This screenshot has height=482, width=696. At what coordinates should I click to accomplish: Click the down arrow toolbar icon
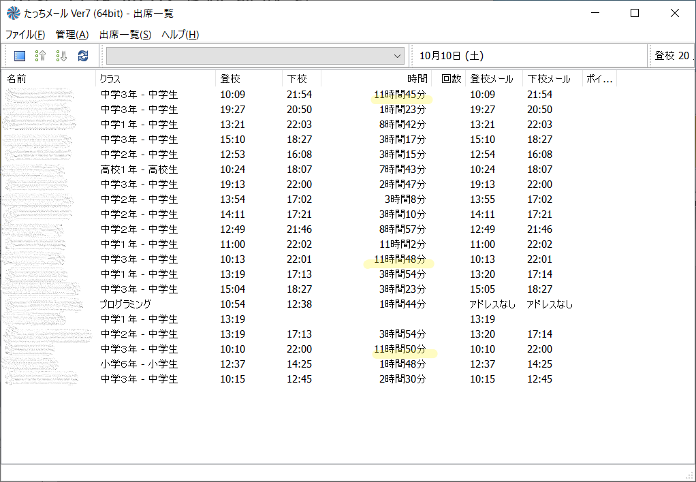[x=61, y=56]
